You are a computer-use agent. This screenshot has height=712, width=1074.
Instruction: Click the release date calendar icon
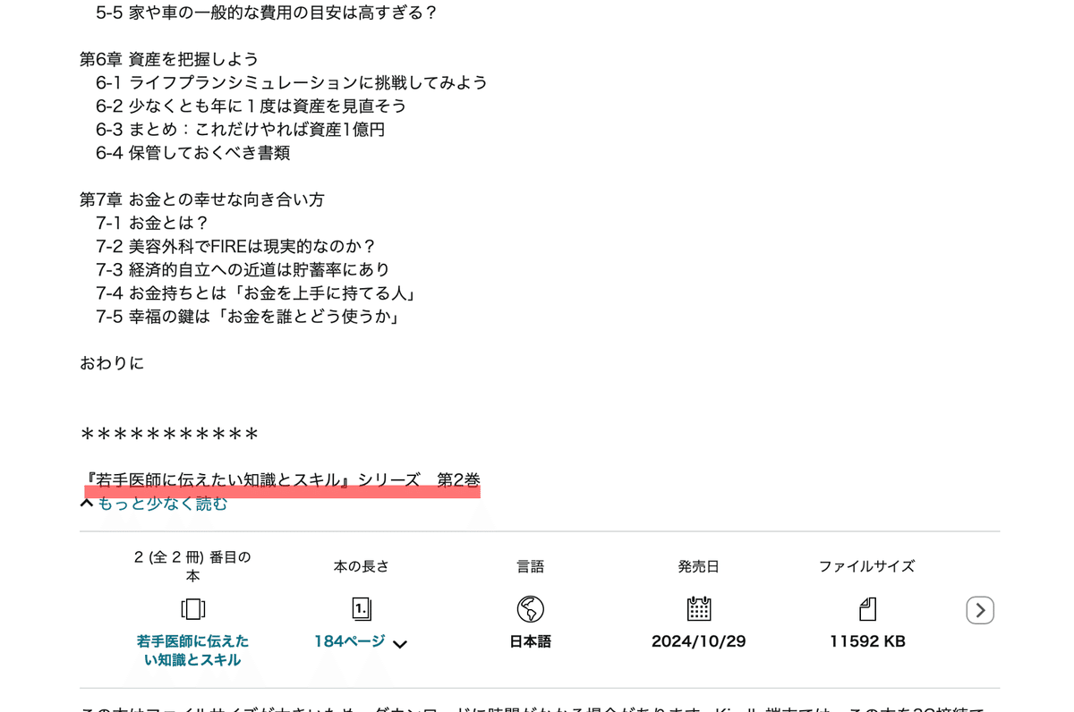click(699, 609)
